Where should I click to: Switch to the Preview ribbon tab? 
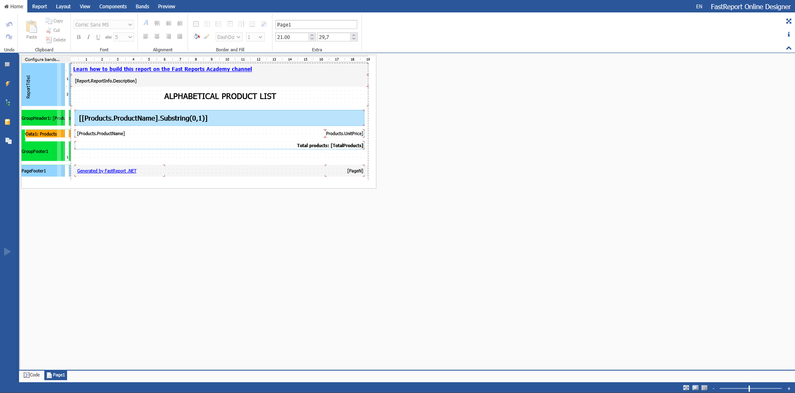166,6
